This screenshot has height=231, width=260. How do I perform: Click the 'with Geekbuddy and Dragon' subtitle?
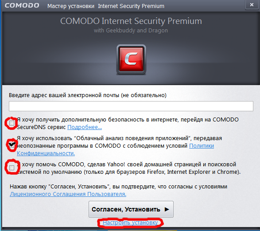[x=131, y=31]
